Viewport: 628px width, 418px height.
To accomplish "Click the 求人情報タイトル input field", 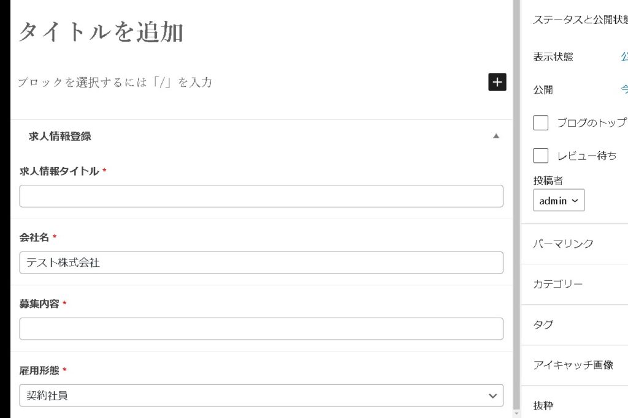I will 261,196.
